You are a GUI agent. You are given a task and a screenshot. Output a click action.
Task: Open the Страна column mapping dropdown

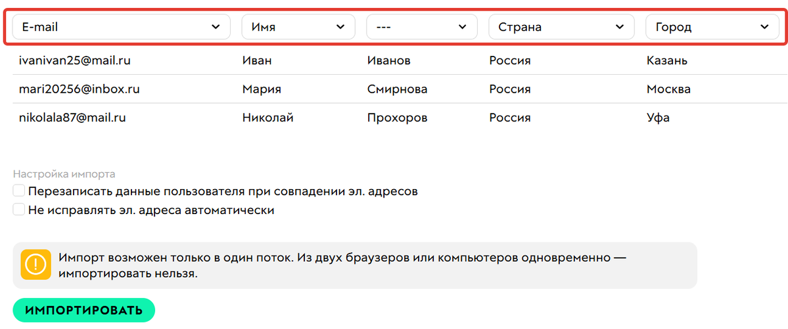point(561,27)
